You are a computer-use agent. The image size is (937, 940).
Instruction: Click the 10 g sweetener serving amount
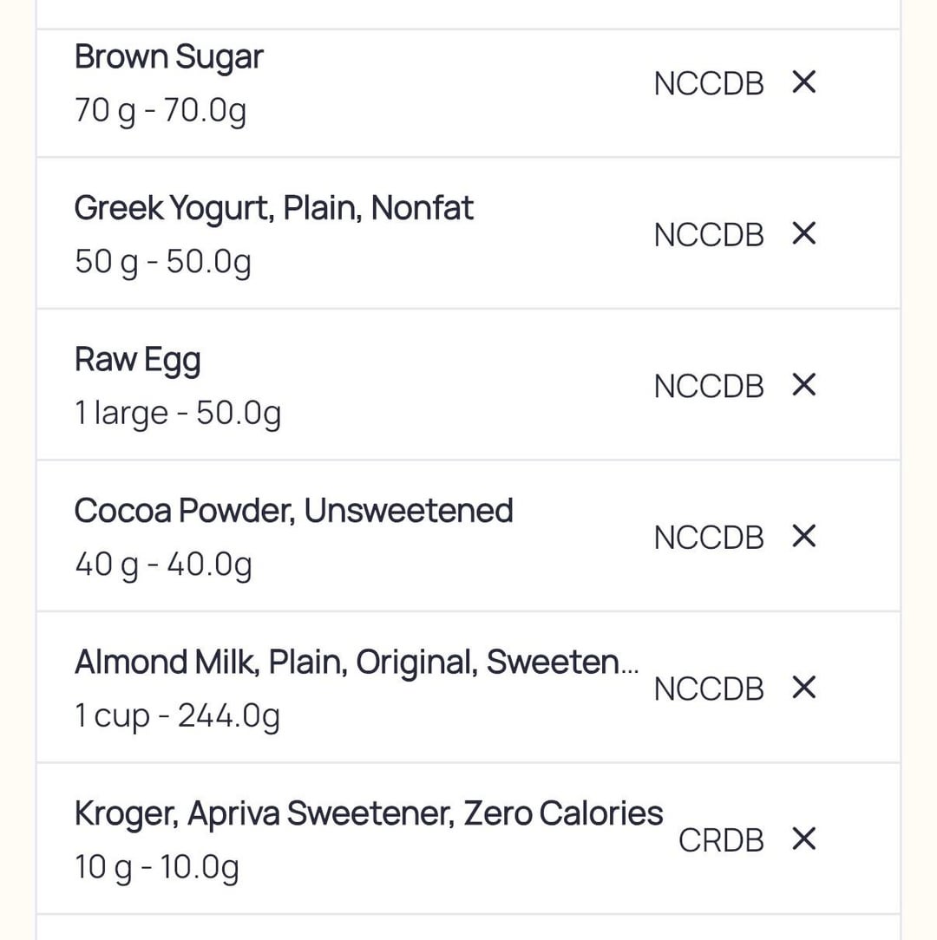[156, 867]
